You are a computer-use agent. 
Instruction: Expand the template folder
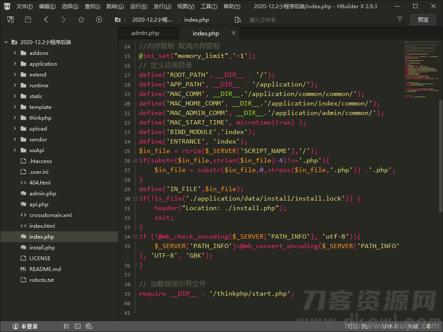tap(15, 107)
